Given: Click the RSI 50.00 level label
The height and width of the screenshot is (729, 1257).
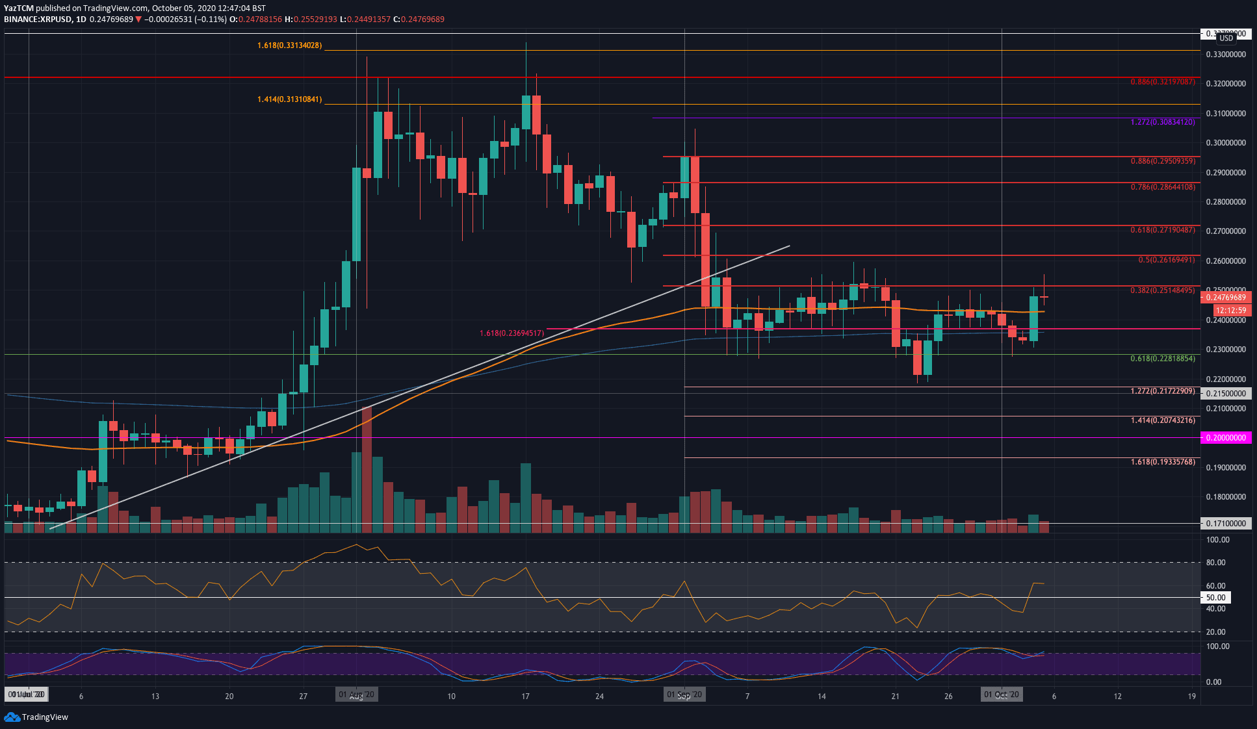Looking at the screenshot, I should (x=1215, y=598).
